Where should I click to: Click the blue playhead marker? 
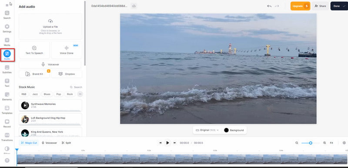(17, 150)
